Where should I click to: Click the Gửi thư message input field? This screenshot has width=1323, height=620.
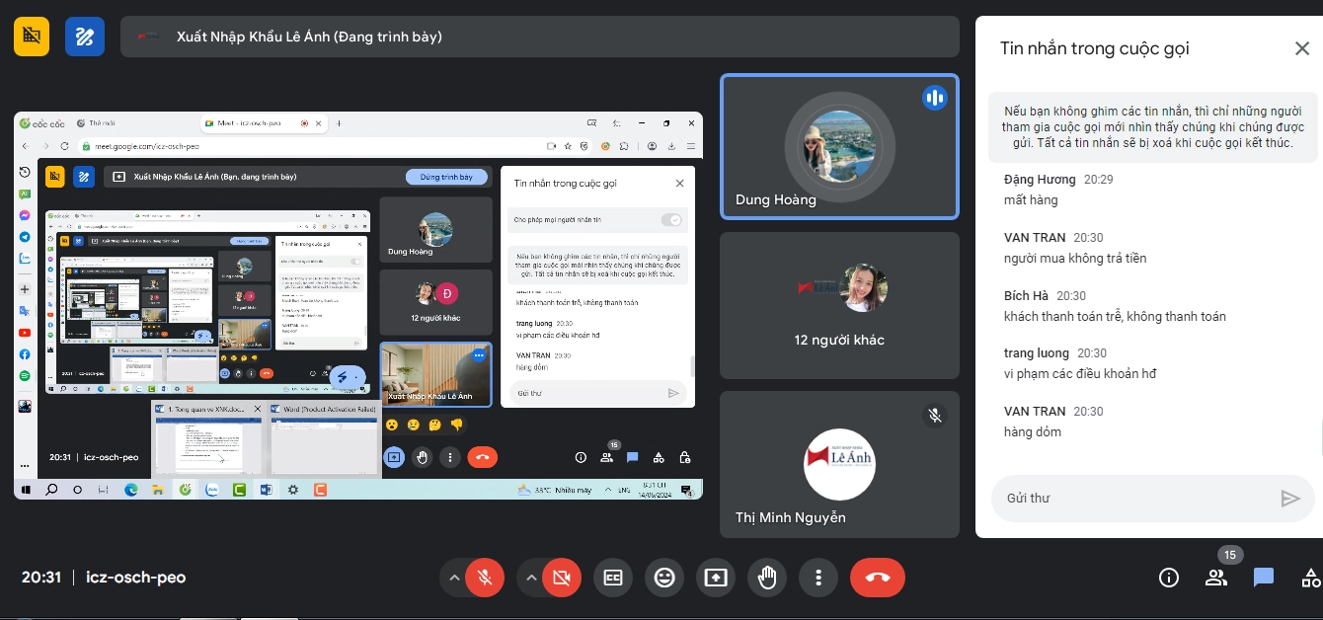pos(1135,499)
